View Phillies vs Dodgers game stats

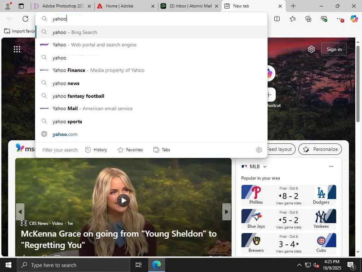click(288, 203)
